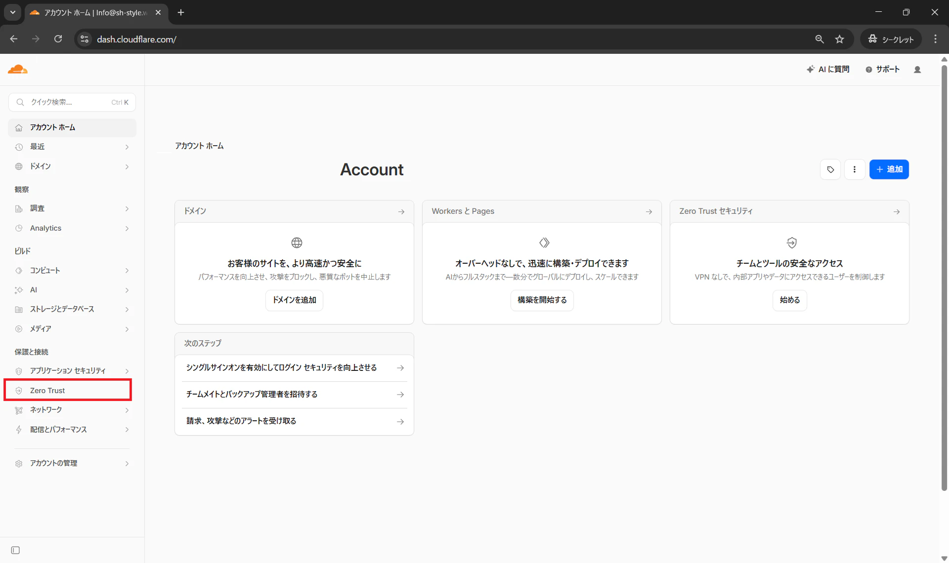The height and width of the screenshot is (563, 949).
Task: Click the site information icon in address bar
Action: tap(85, 39)
